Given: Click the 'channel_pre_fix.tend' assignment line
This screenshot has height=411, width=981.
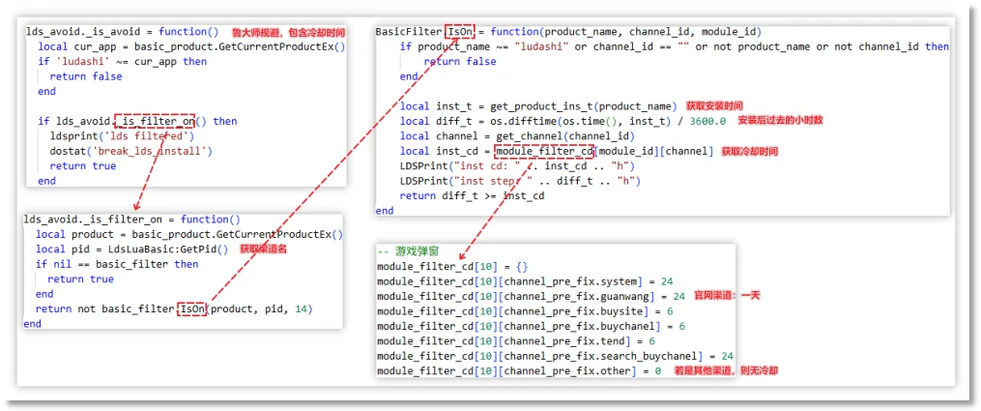Looking at the screenshot, I should (516, 341).
